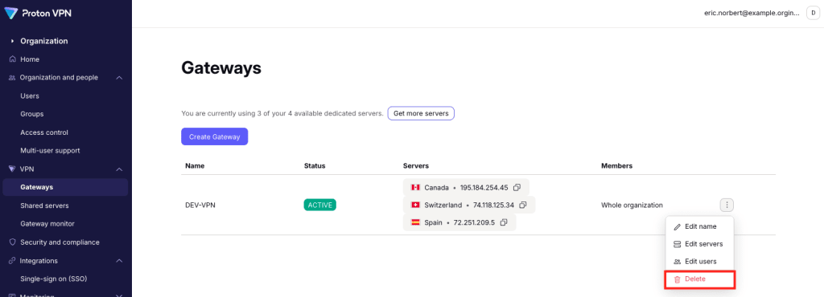Viewport: 824px width, 297px height.
Task: Click the Members column header
Action: (616, 165)
